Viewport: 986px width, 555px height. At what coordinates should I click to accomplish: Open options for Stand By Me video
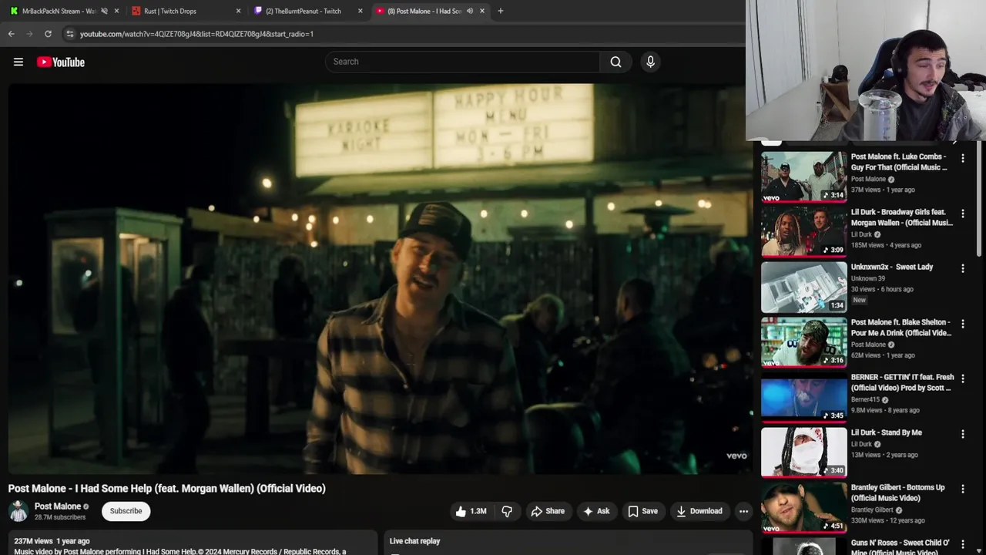pos(962,434)
